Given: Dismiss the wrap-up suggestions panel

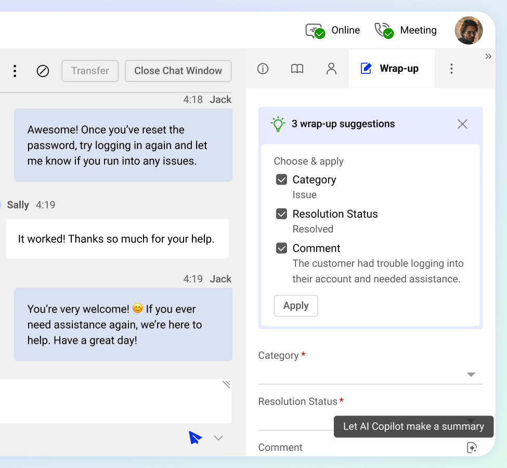Looking at the screenshot, I should click(x=462, y=124).
